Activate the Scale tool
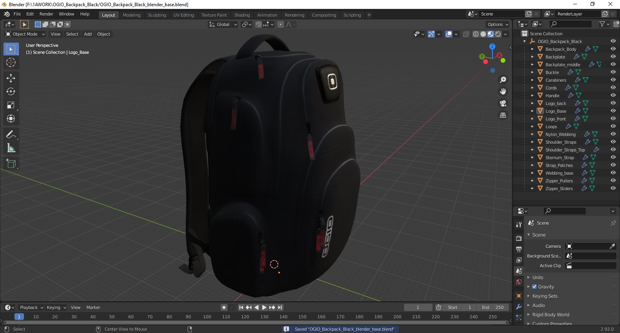 point(11,105)
